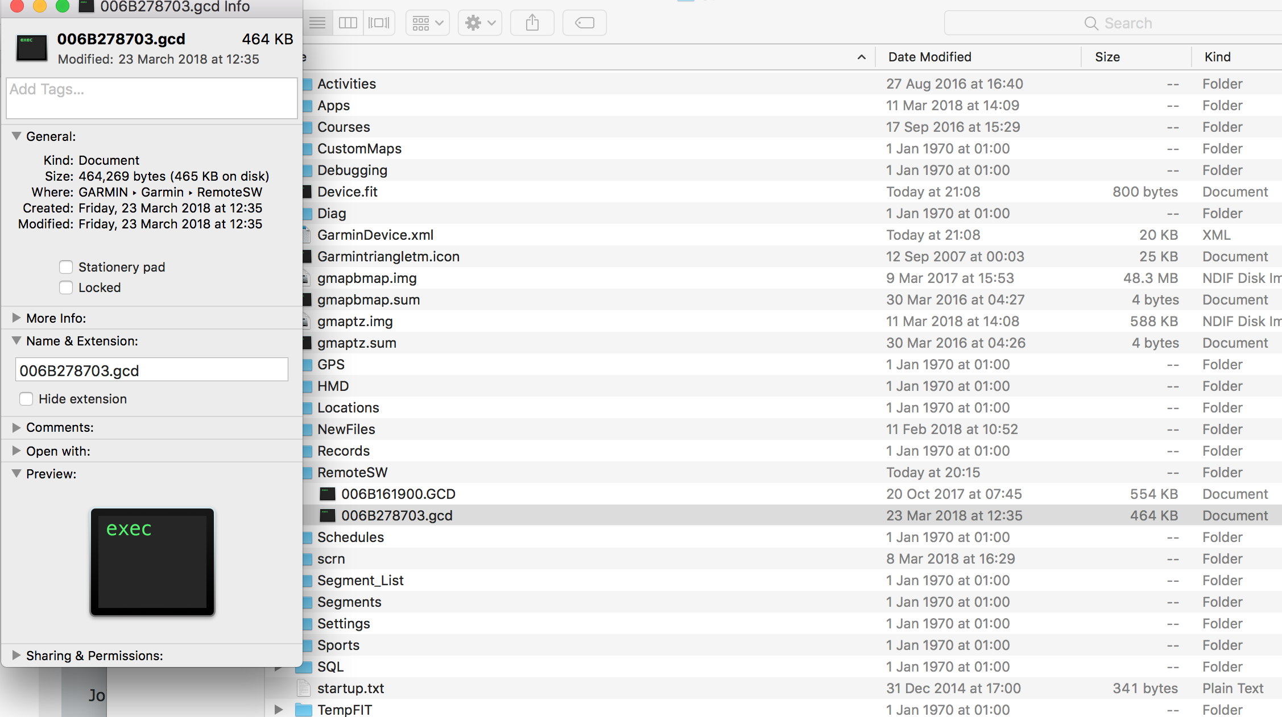Viewport: 1282px width, 717px height.
Task: Select the startup.txt file name
Action: pos(350,688)
